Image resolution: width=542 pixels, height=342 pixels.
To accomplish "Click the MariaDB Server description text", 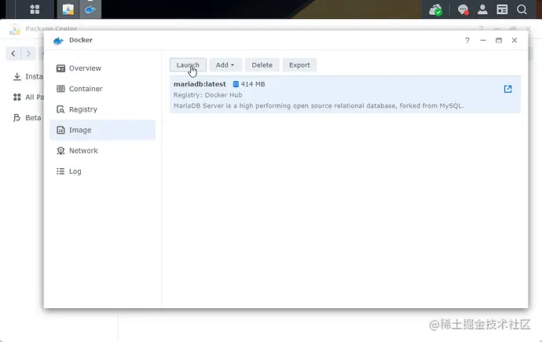I will point(318,106).
